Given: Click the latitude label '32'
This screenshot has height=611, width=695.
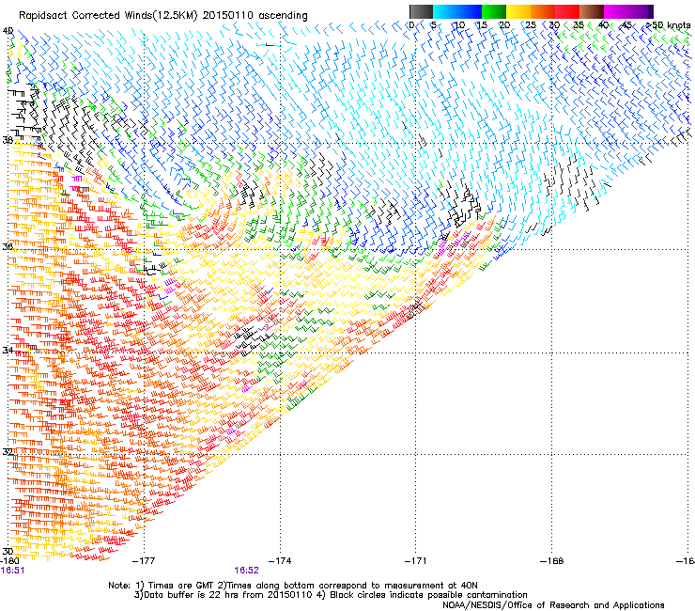Looking at the screenshot, I should pyautogui.click(x=8, y=452).
